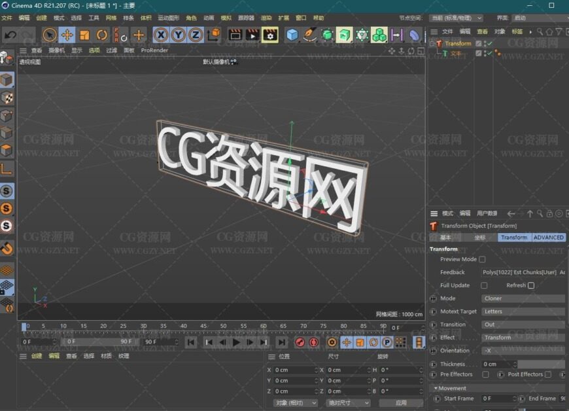
Task: Add a Cube primitive from toolbar
Action: point(292,35)
